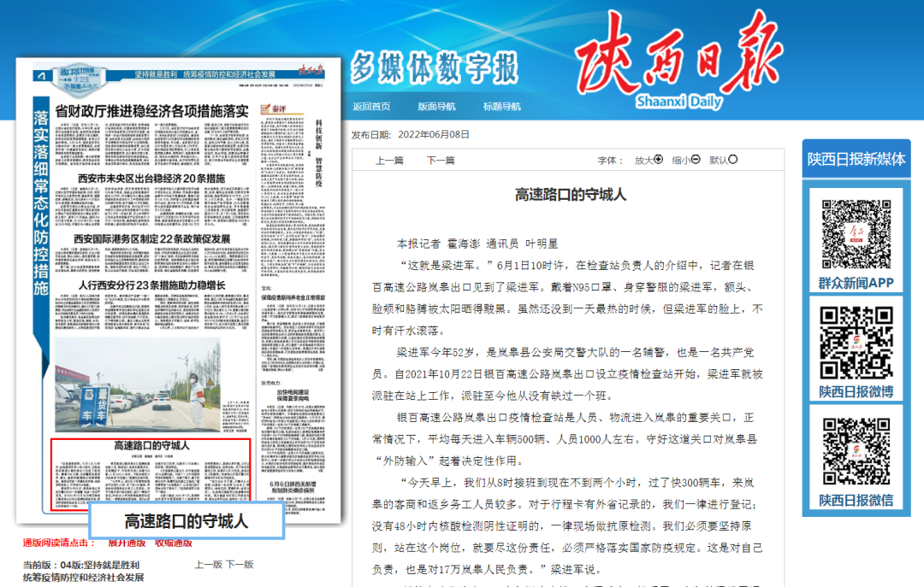Go to previous page 上一版
The height and width of the screenshot is (587, 924).
tap(209, 564)
